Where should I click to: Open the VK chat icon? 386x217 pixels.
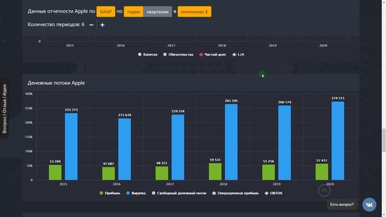(x=369, y=204)
